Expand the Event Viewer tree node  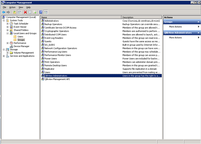click(8, 27)
